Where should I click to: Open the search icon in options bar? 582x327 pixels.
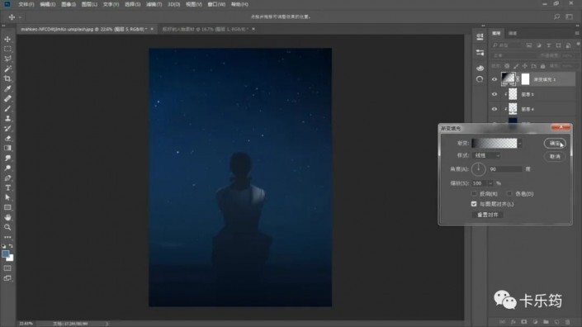coord(556,17)
